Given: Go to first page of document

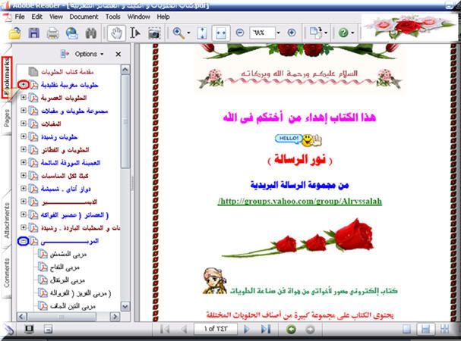Looking at the screenshot, I should click(x=165, y=330).
